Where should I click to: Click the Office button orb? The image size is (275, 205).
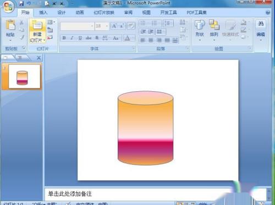(8, 7)
